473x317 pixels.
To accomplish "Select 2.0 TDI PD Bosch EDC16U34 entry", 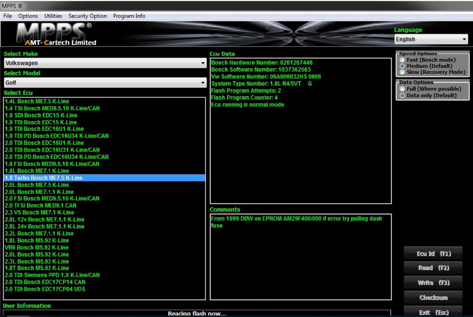I will [x=105, y=157].
